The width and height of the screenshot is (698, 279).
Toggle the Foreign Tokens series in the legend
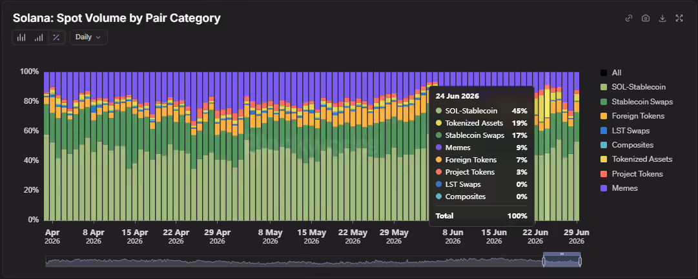pos(632,116)
